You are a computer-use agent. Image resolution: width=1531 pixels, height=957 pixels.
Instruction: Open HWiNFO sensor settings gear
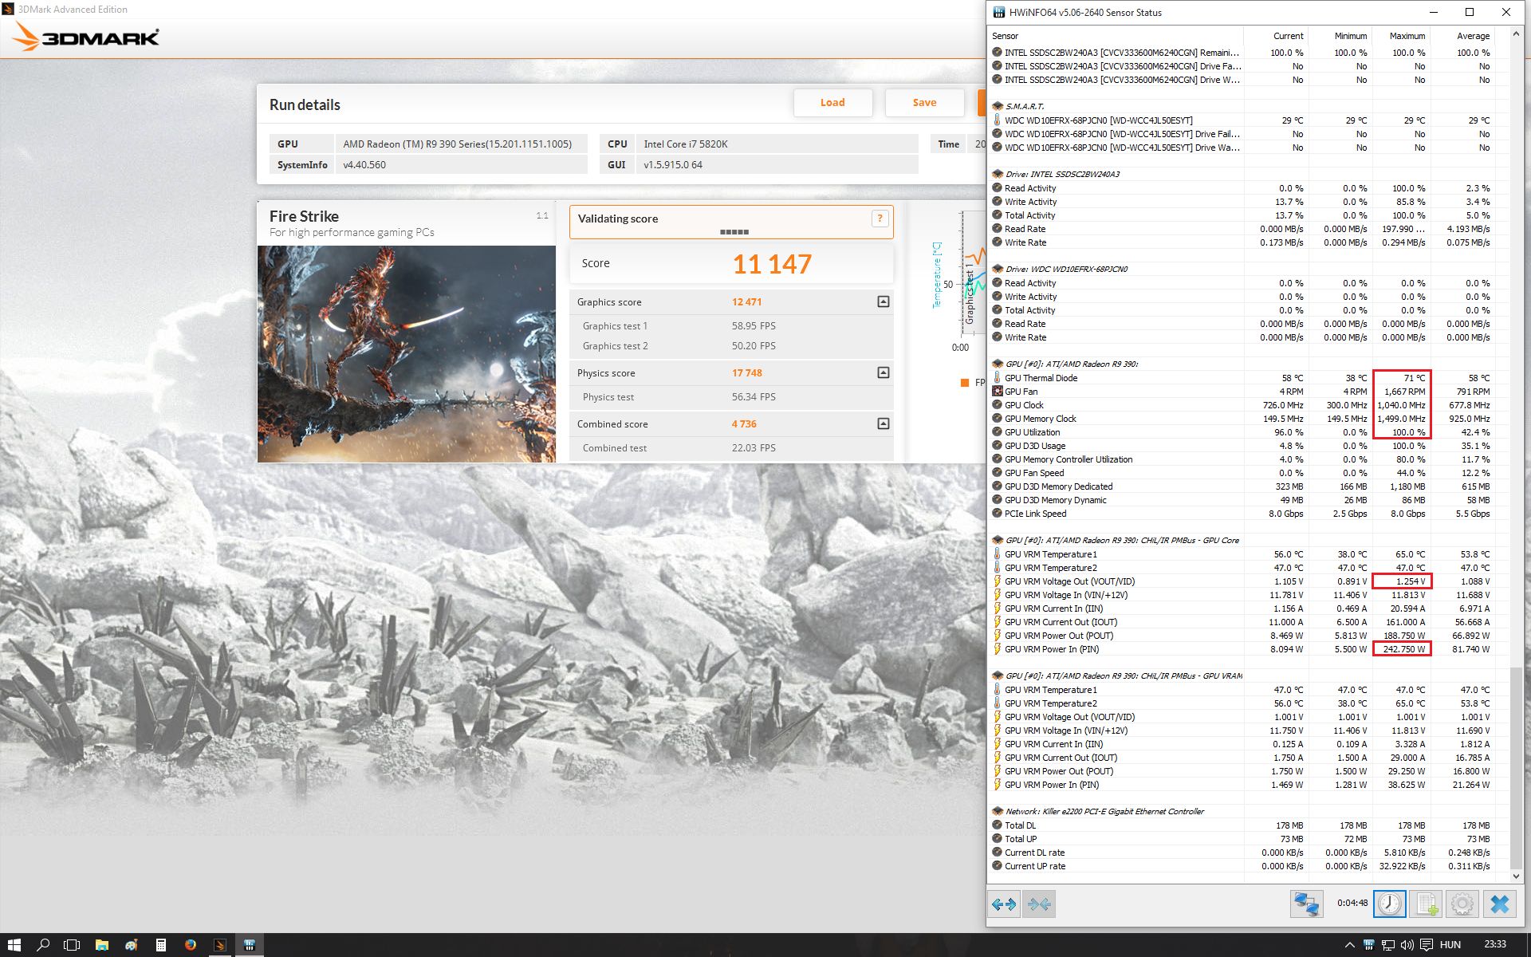point(1462,904)
